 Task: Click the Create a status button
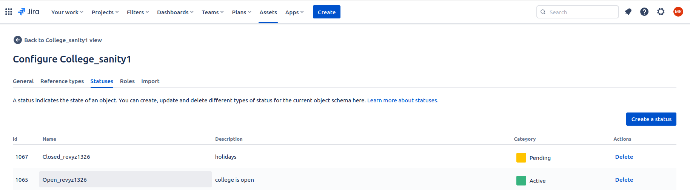(x=651, y=119)
